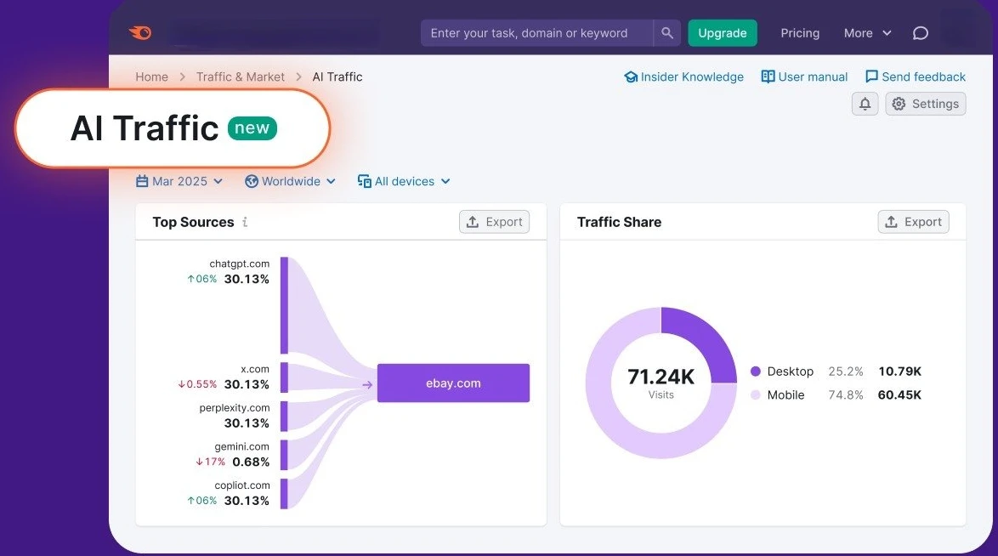Click the ebay.com destination node
This screenshot has height=556, width=998.
(453, 383)
